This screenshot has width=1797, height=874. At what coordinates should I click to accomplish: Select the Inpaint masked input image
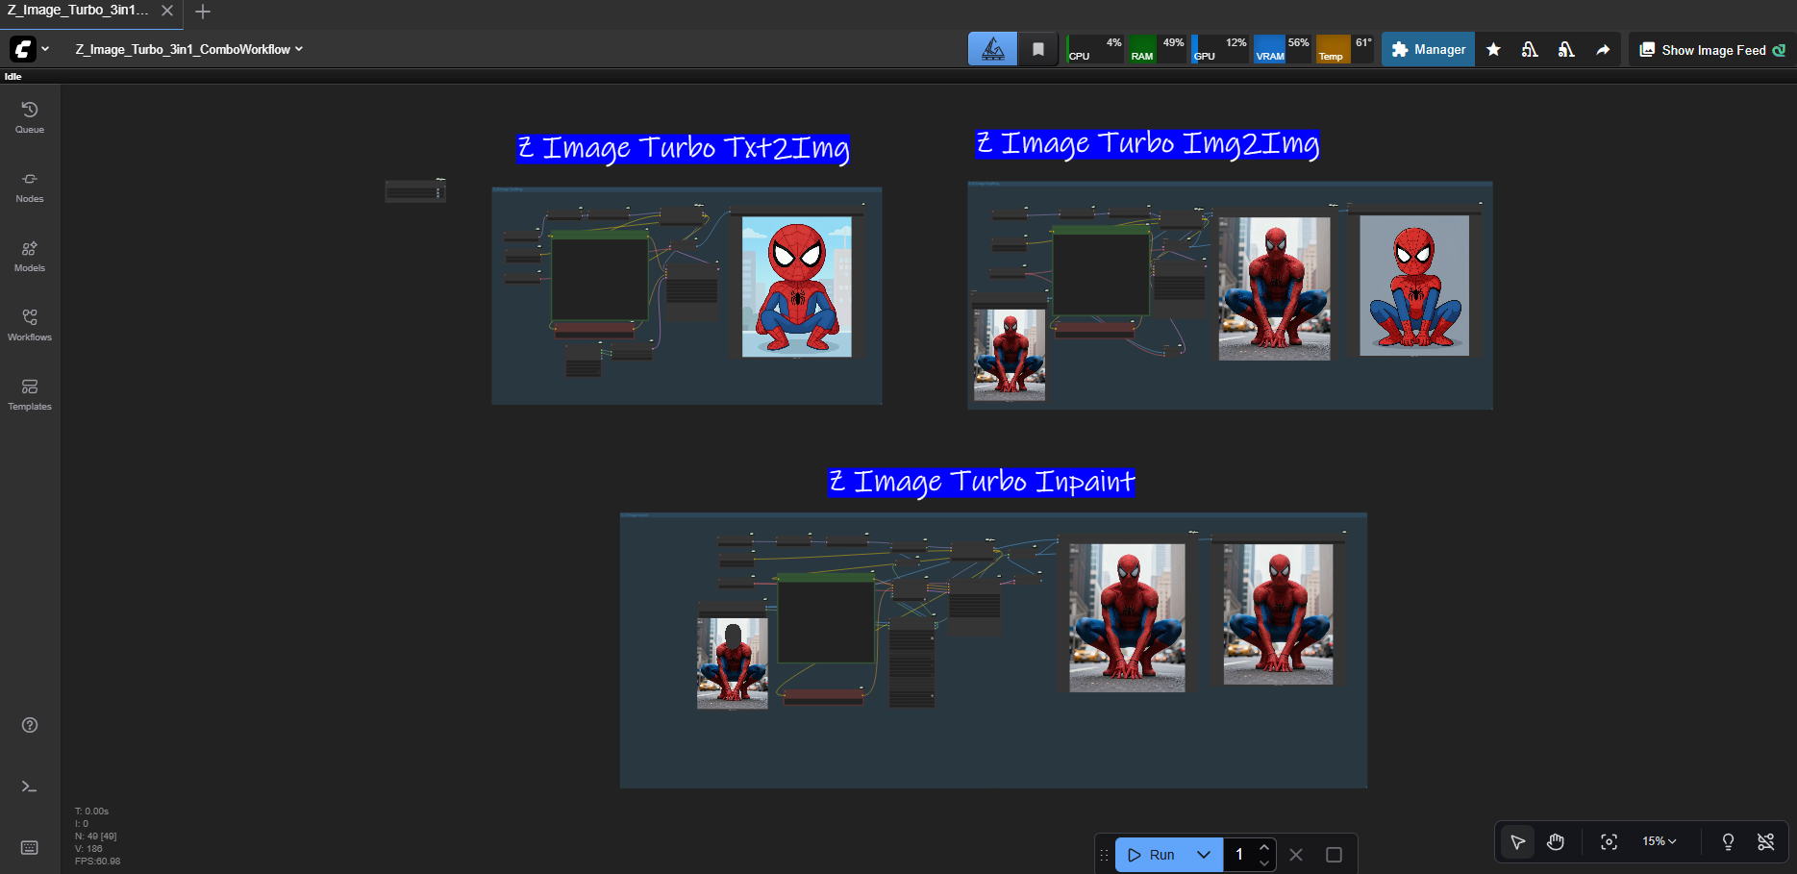pyautogui.click(x=733, y=663)
